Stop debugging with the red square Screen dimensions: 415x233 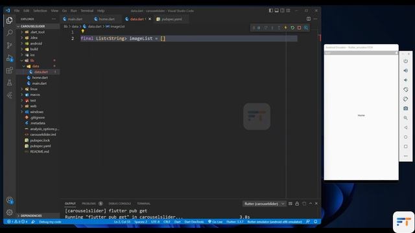[x=300, y=28]
